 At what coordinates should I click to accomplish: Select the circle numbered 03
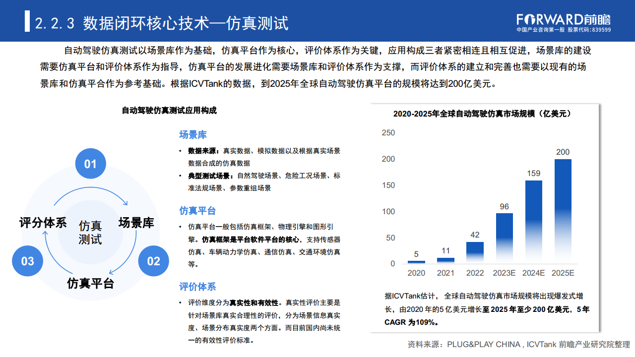click(x=27, y=260)
